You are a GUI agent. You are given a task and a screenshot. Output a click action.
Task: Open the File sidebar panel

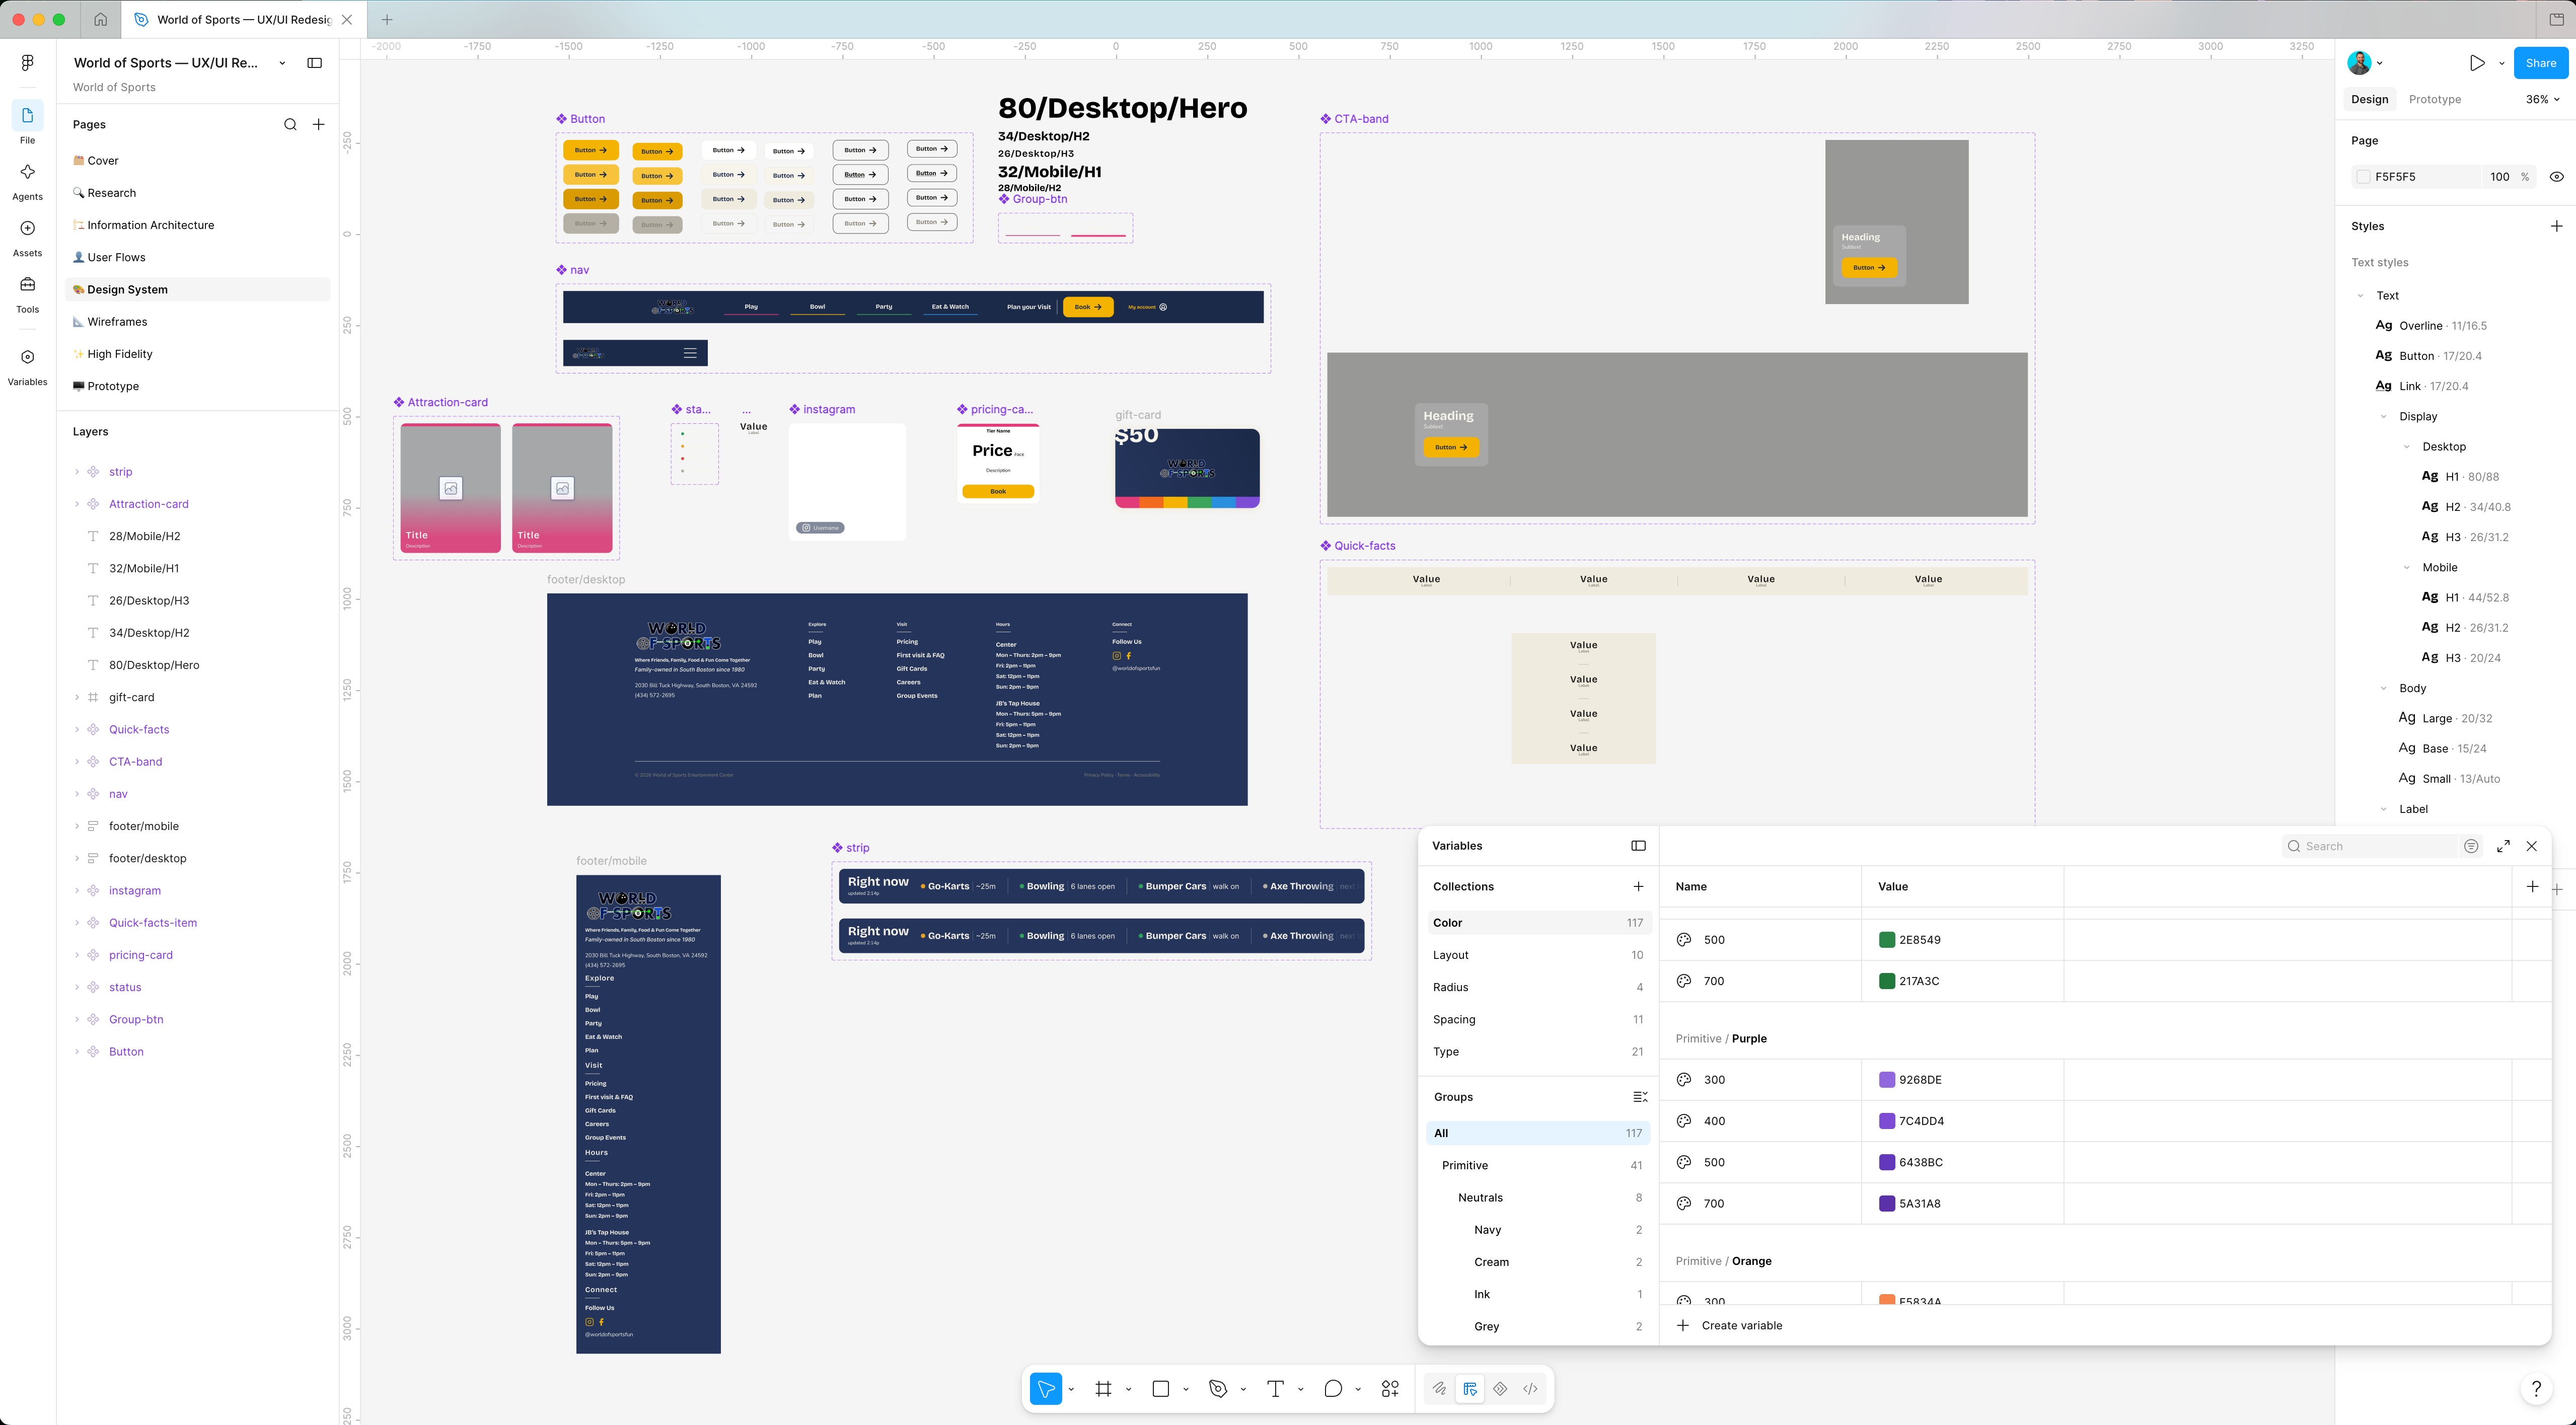27,124
